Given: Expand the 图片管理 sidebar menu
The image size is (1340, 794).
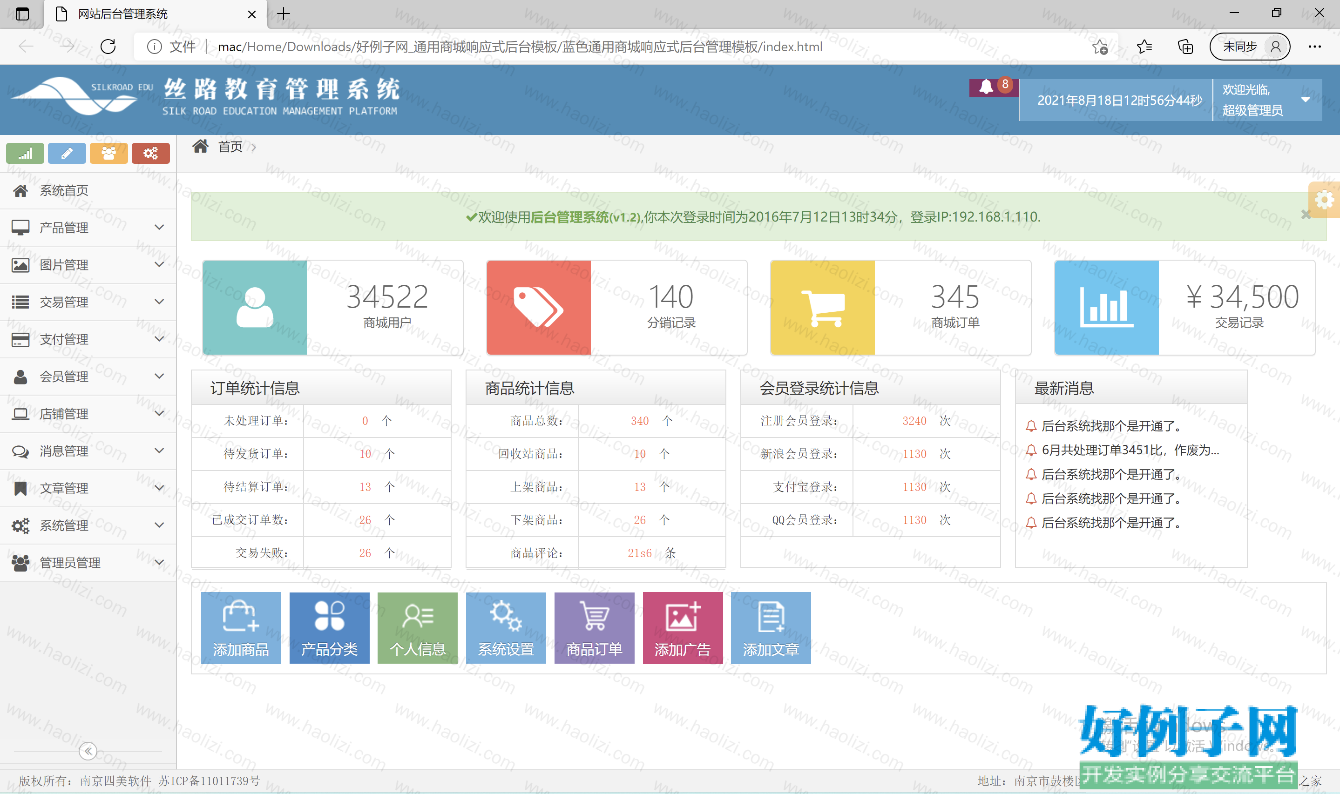Looking at the screenshot, I should 88,265.
